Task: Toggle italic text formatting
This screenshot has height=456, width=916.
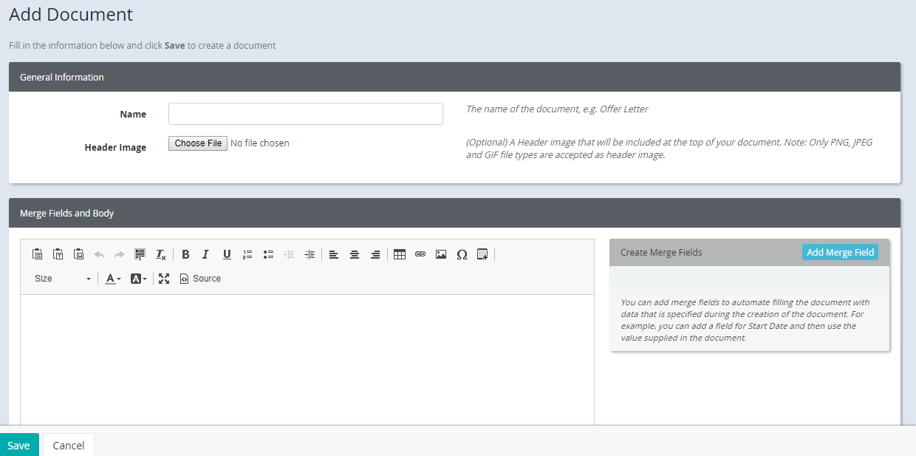Action: (x=205, y=254)
